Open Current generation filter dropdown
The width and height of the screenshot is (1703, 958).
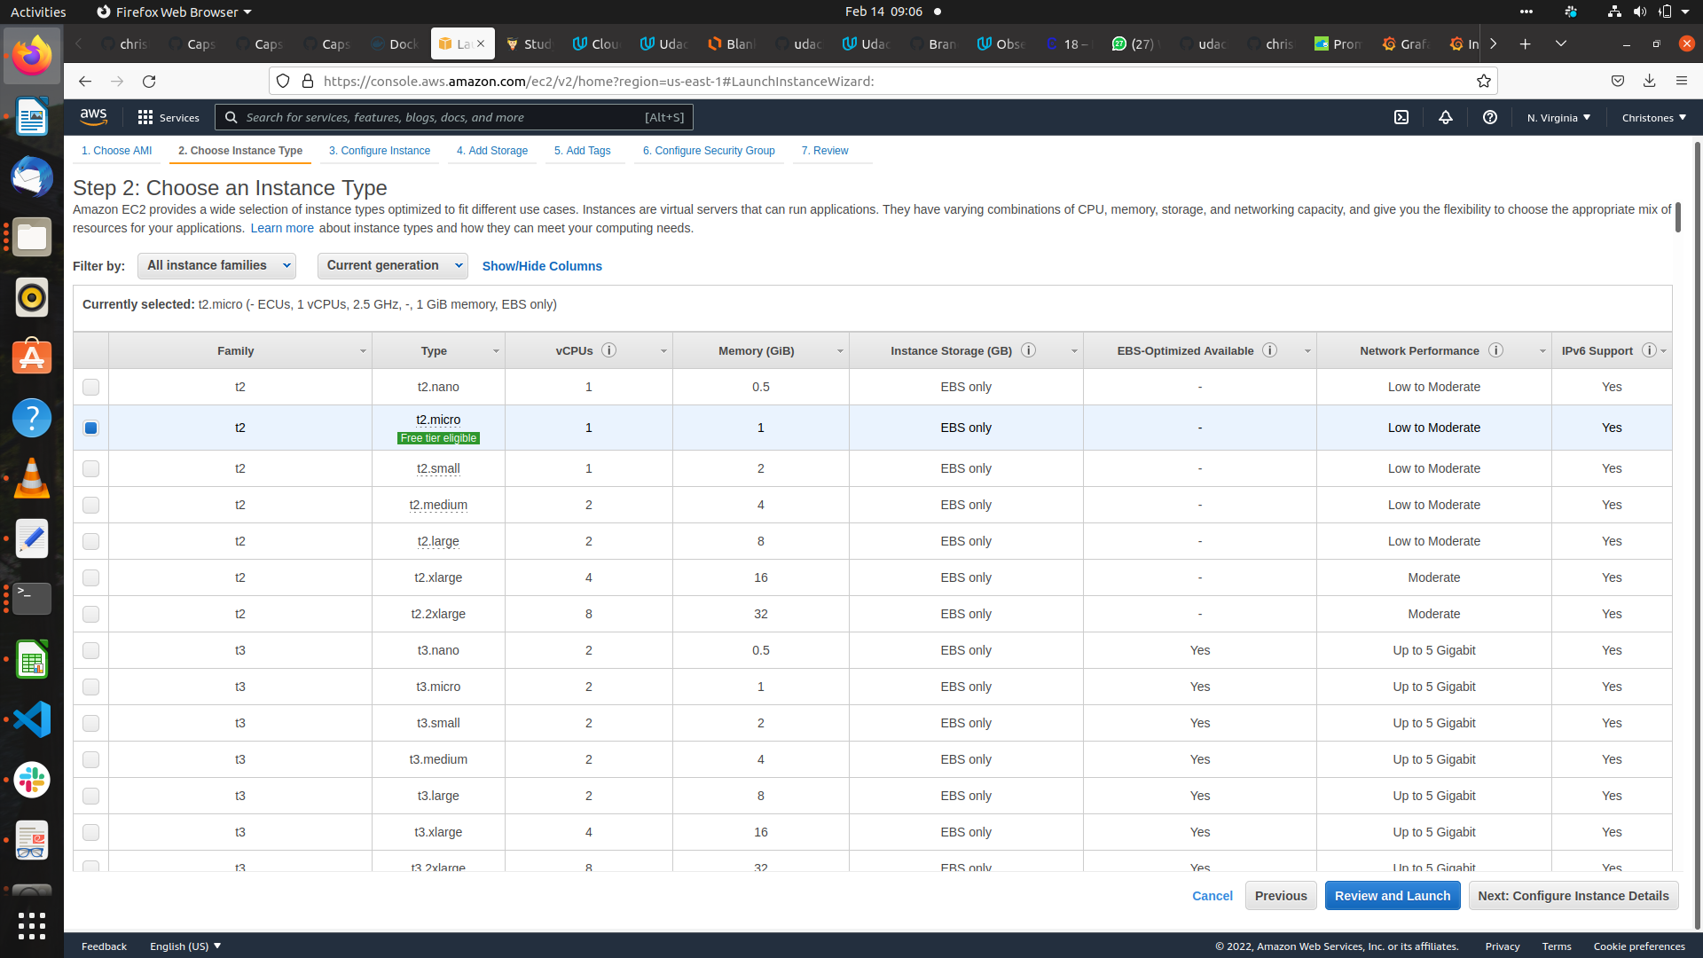tap(392, 265)
